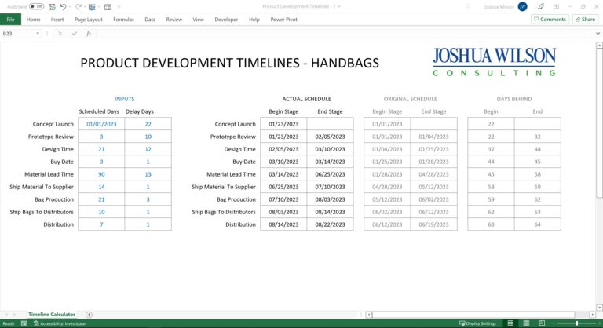
Task: Click the macro recording icon in the status bar
Action: coord(24,323)
